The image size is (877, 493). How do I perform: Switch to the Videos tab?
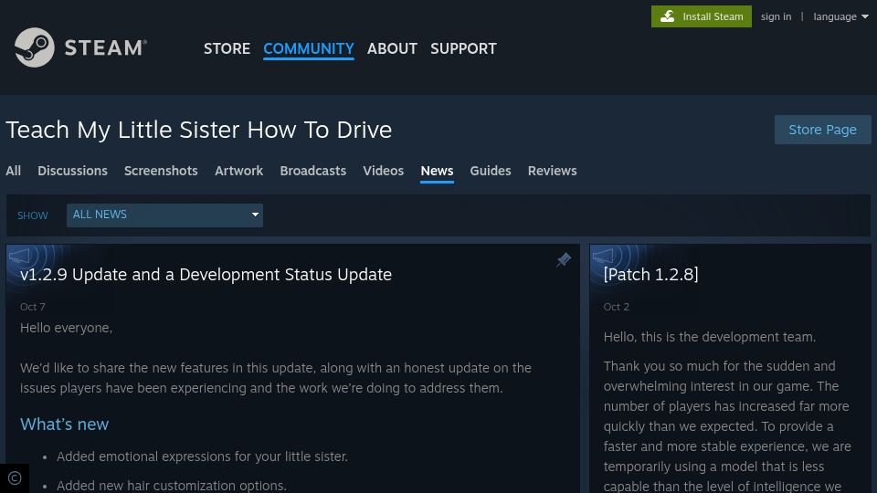coord(383,171)
